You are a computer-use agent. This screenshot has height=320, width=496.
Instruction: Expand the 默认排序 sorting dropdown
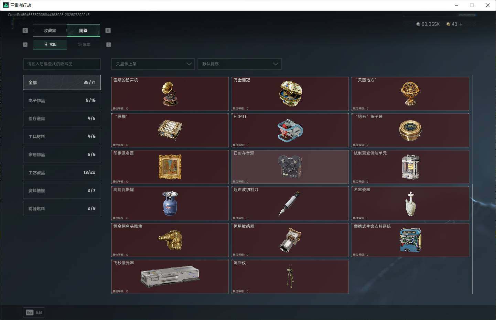[239, 64]
